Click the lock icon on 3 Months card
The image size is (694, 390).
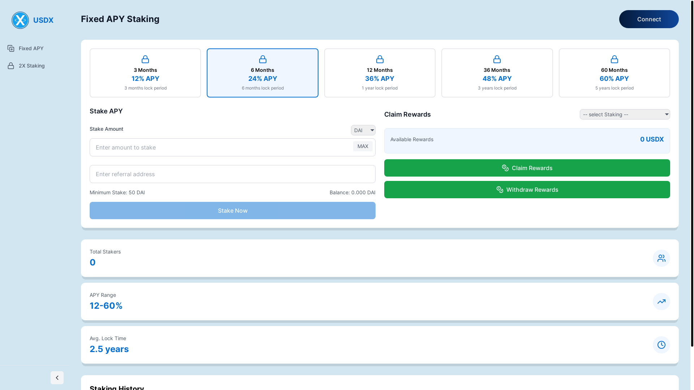145,59
